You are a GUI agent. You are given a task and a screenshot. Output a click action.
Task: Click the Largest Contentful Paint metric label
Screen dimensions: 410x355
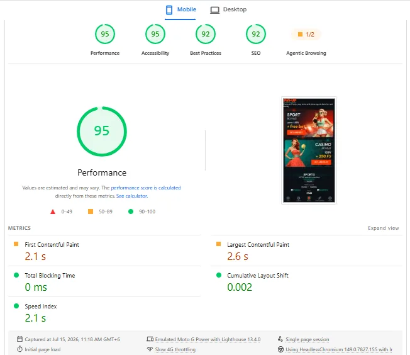258,244
